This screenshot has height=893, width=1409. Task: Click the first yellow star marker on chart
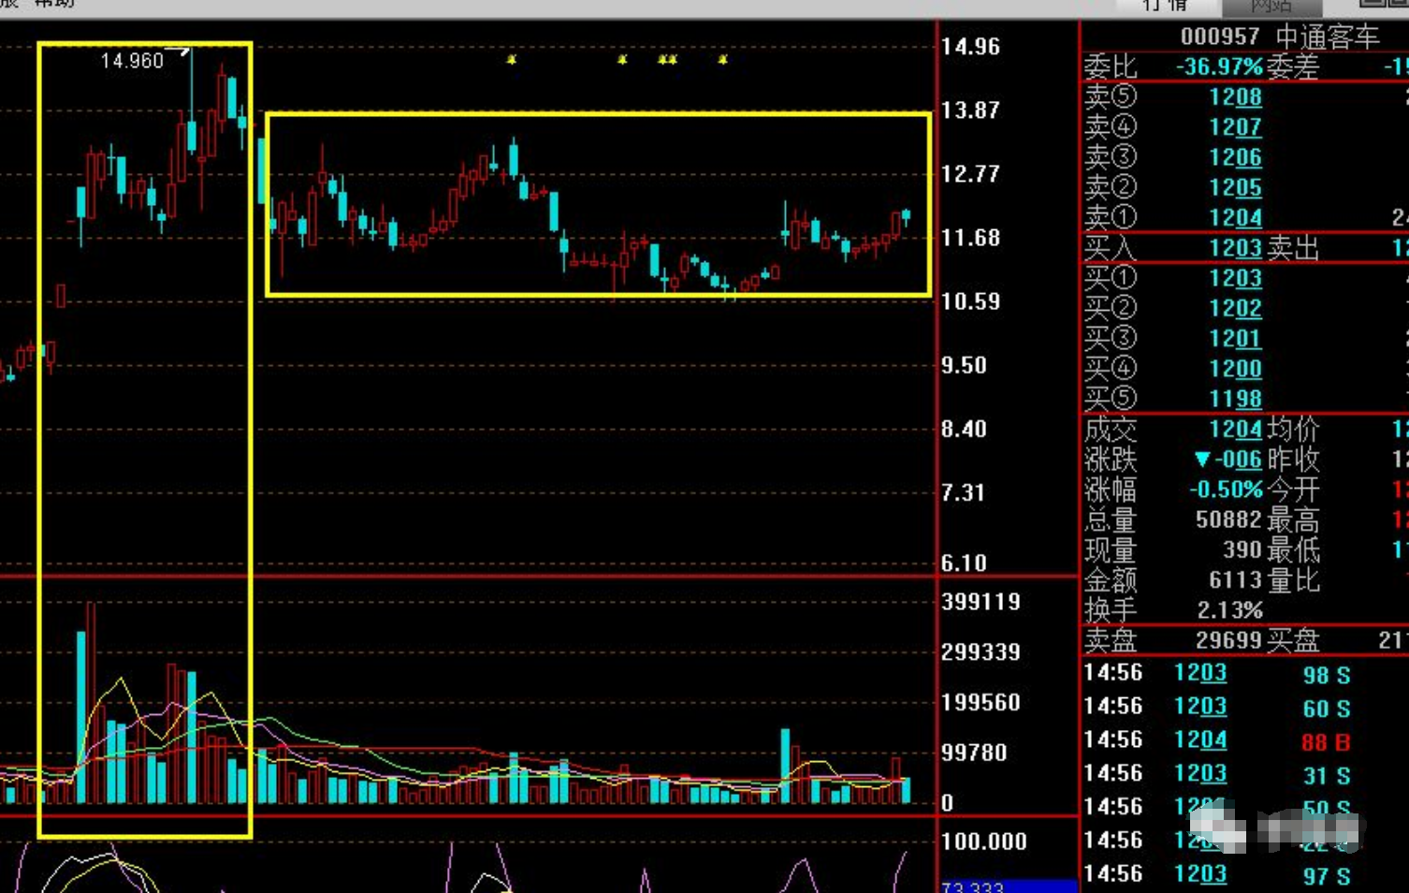pos(511,60)
